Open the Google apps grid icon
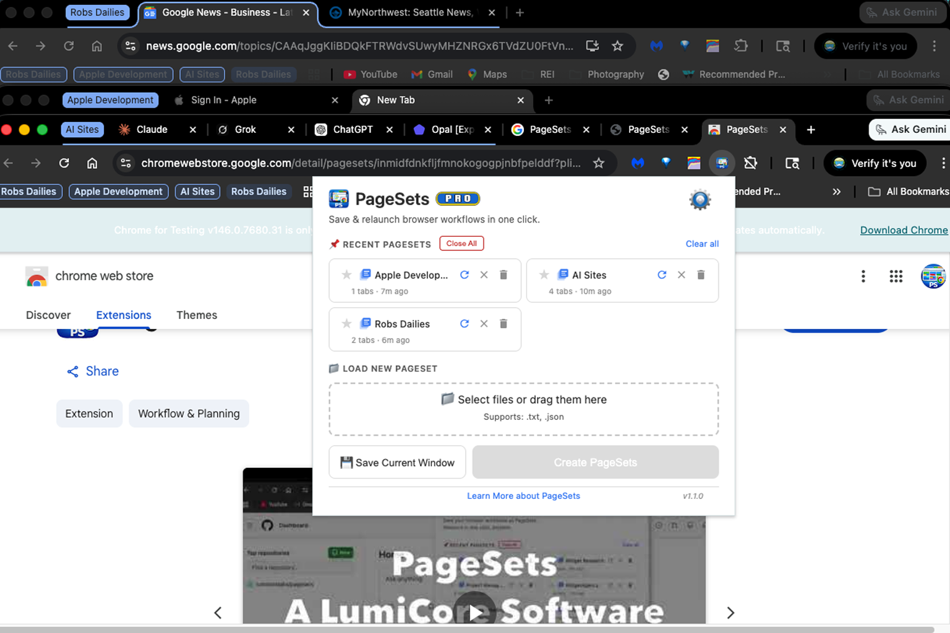The width and height of the screenshot is (950, 633). coord(896,276)
